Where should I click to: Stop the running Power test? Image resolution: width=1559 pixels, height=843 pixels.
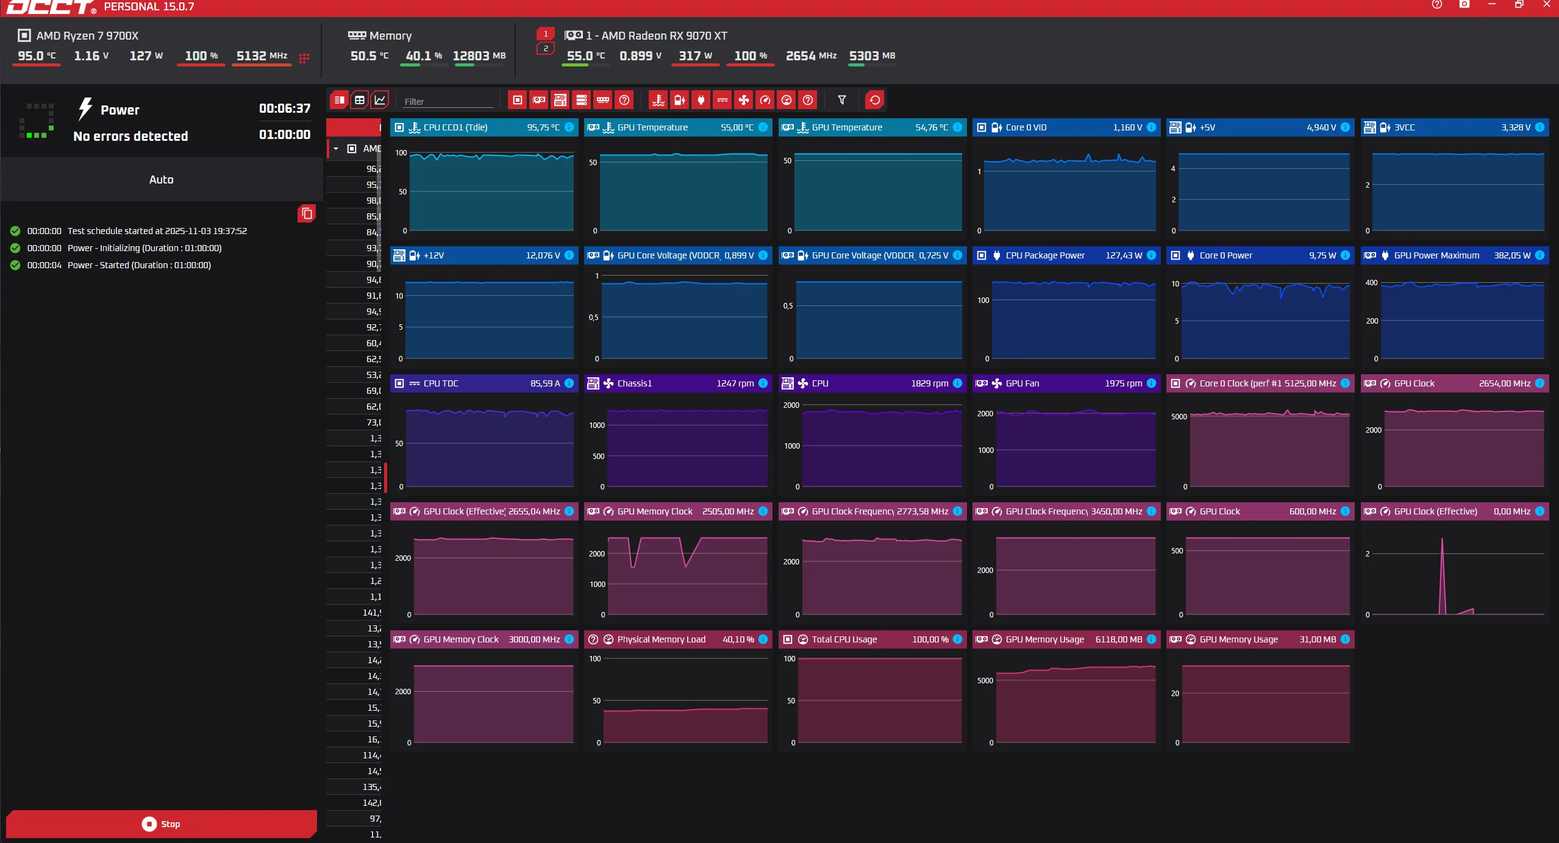162,823
